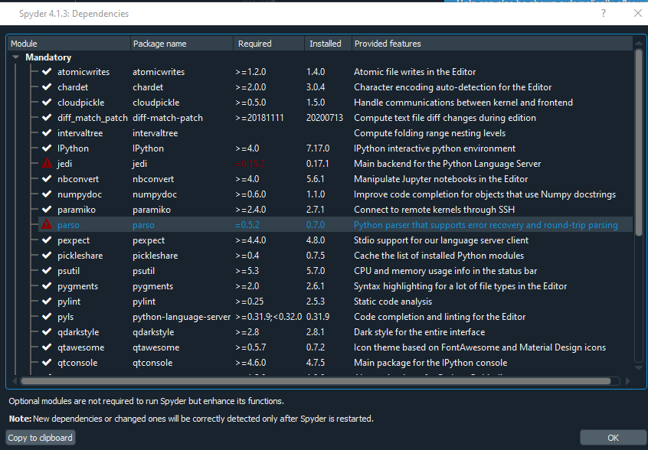648x450 pixels.
Task: Click the check status icon for pexpect
Action: pos(45,240)
